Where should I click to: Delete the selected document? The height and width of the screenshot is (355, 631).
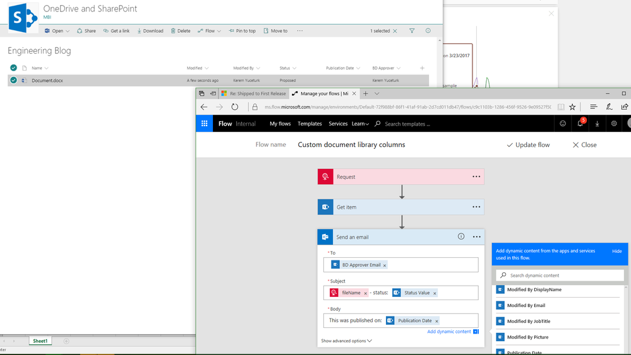tap(181, 31)
